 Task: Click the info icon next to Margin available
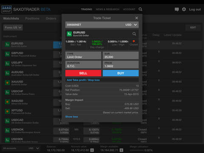(122, 150)
